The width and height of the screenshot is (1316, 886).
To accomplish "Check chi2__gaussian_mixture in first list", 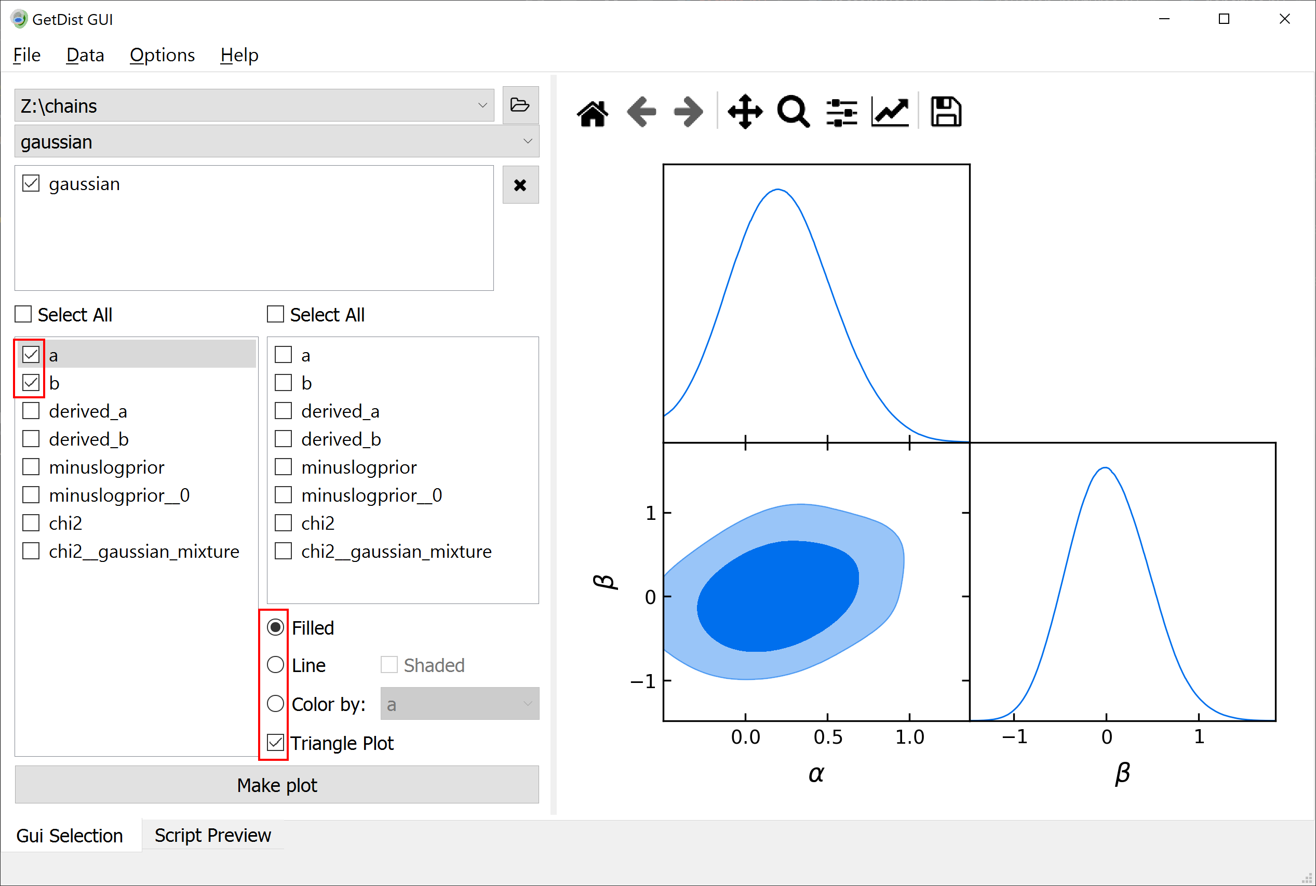I will (31, 551).
